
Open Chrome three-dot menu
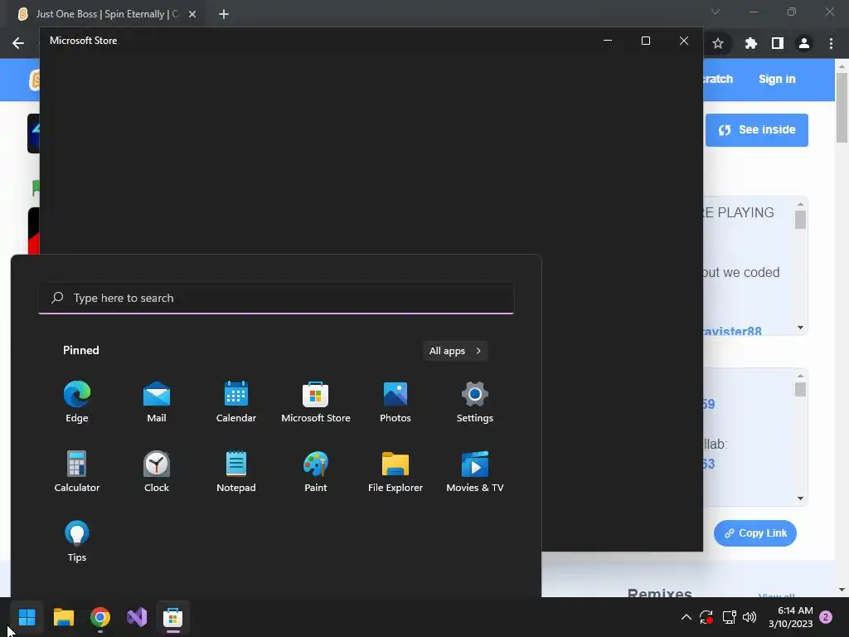(831, 43)
